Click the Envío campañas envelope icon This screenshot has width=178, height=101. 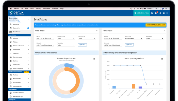point(11,69)
